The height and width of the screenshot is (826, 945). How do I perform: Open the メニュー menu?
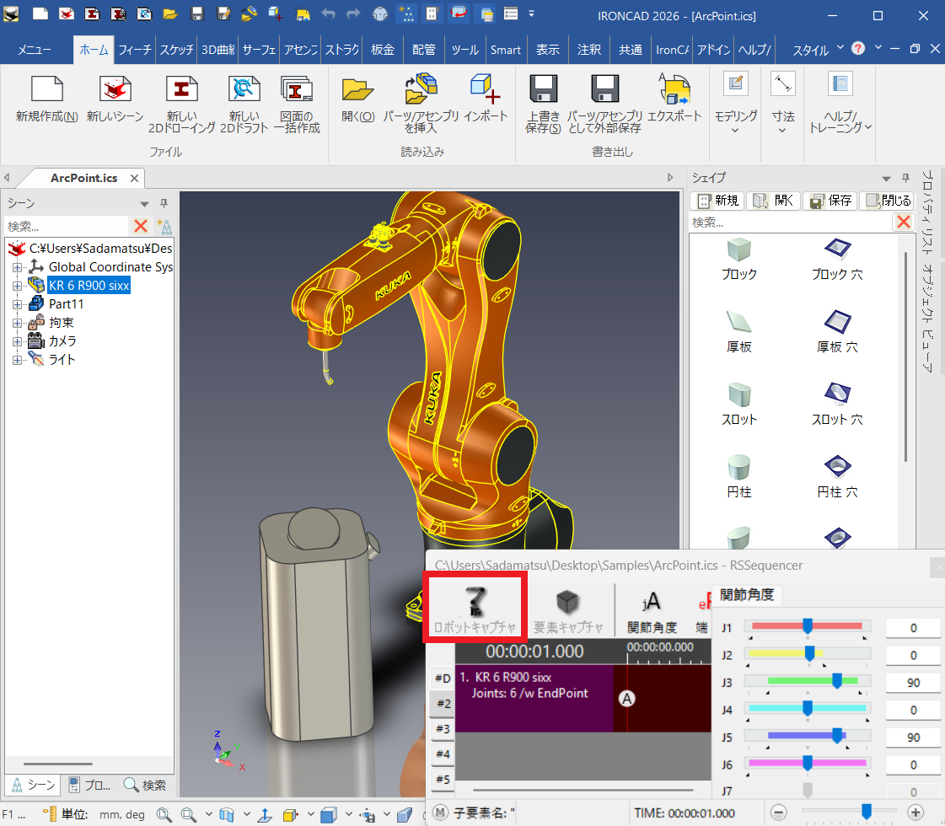(35, 50)
